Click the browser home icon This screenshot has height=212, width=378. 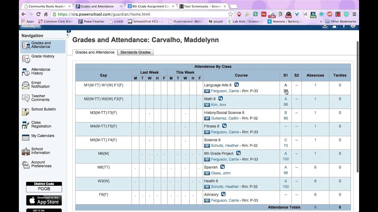point(46,14)
